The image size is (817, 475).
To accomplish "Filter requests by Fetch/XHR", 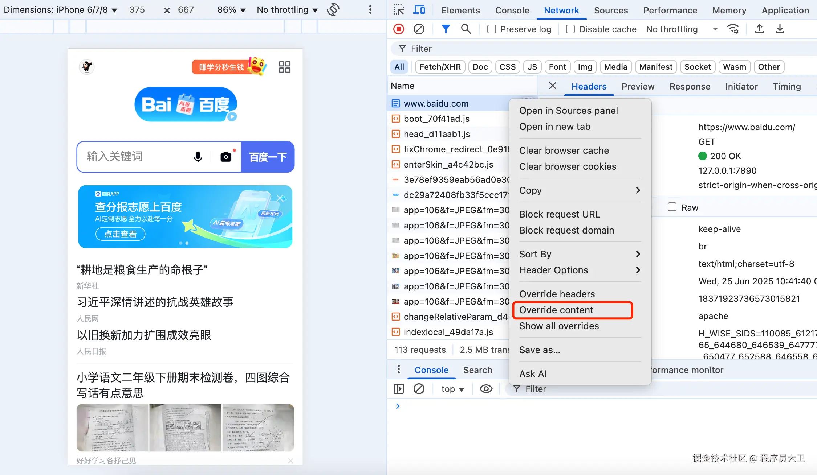I will tap(440, 67).
